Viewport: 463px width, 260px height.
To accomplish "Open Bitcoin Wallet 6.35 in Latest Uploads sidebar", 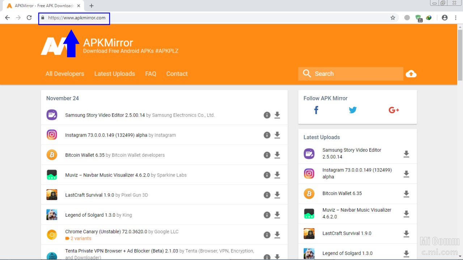I will click(x=342, y=193).
